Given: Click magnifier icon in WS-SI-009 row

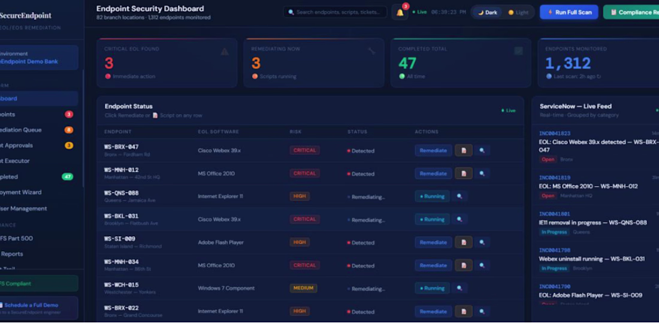Looking at the screenshot, I should coord(482,242).
